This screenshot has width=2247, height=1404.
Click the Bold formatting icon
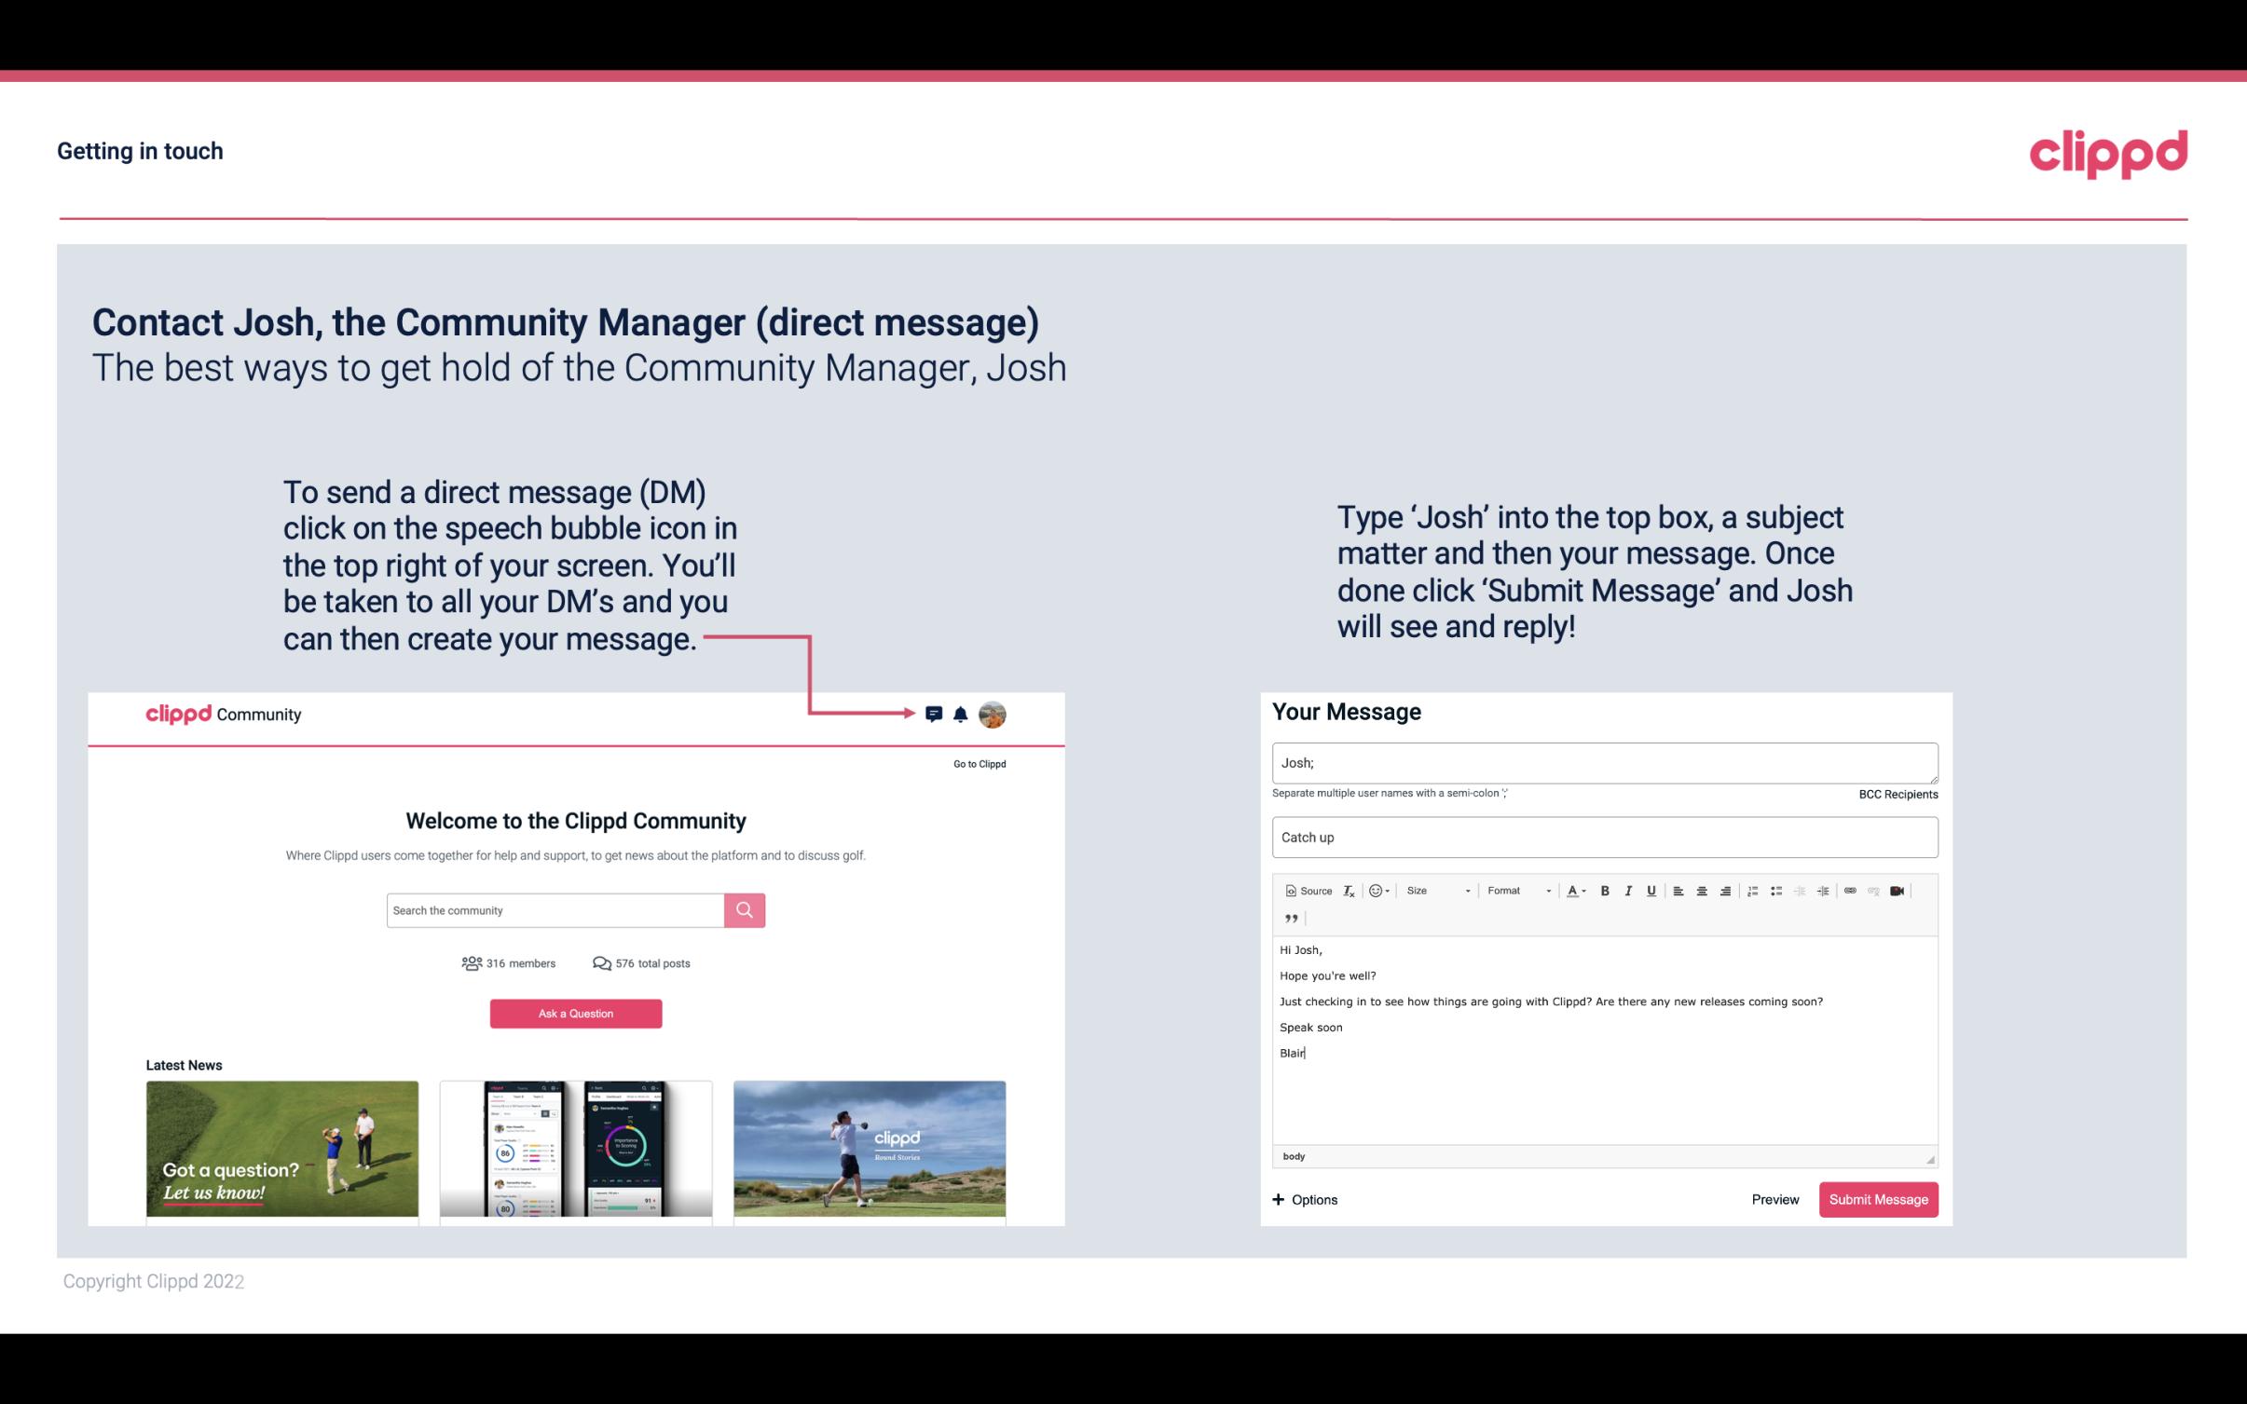1605,890
